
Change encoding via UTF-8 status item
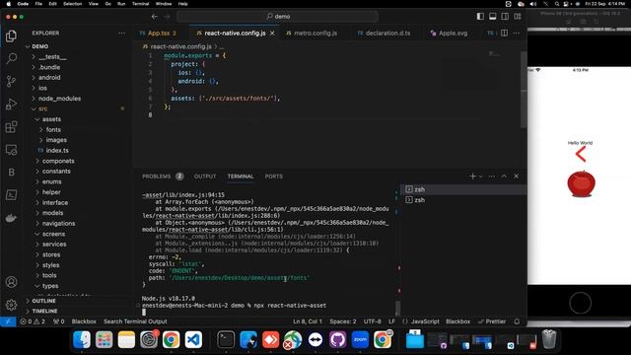pyautogui.click(x=373, y=321)
